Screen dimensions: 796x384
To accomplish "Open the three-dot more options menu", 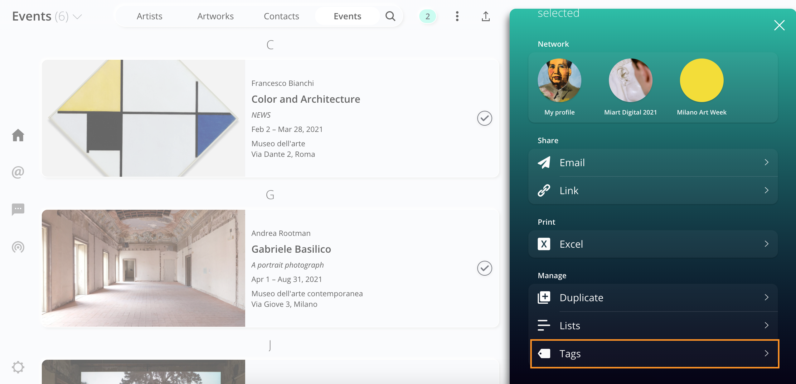I will [457, 16].
